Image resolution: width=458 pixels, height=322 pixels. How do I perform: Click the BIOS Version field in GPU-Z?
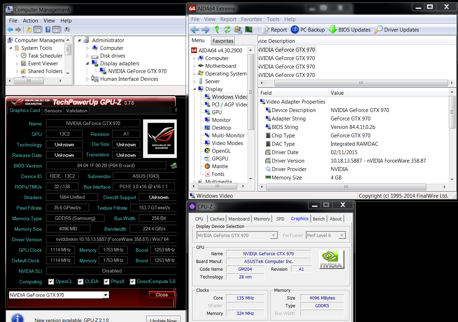[106, 165]
